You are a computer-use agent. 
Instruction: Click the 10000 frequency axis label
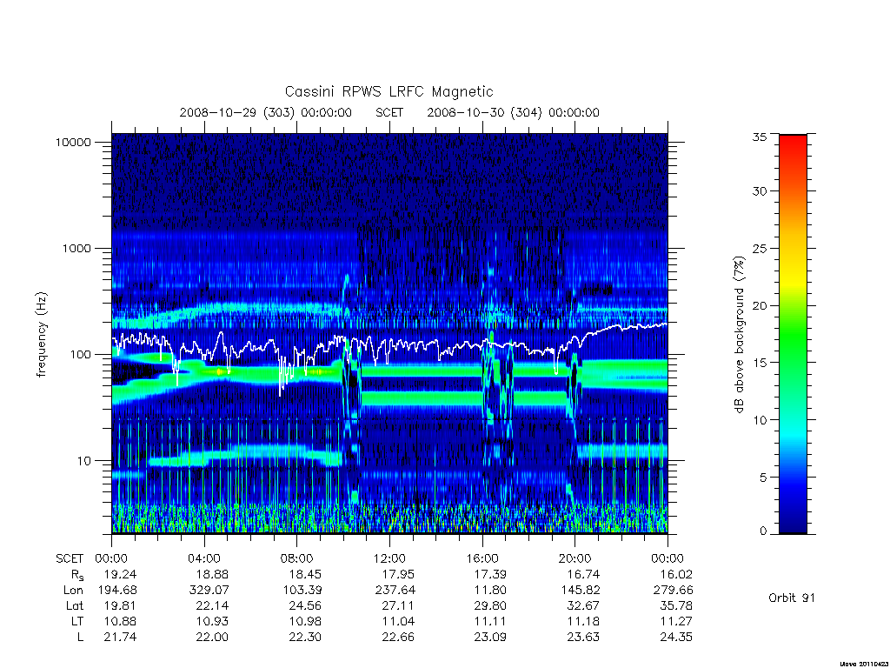click(73, 142)
